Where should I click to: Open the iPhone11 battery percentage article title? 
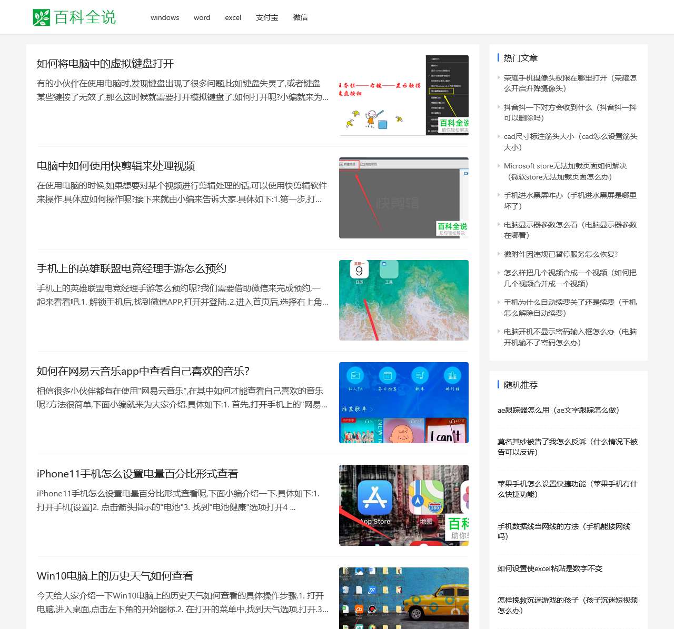pyautogui.click(x=137, y=474)
